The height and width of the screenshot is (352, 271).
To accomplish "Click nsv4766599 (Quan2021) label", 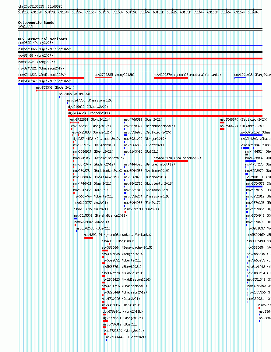I will click(143, 119).
